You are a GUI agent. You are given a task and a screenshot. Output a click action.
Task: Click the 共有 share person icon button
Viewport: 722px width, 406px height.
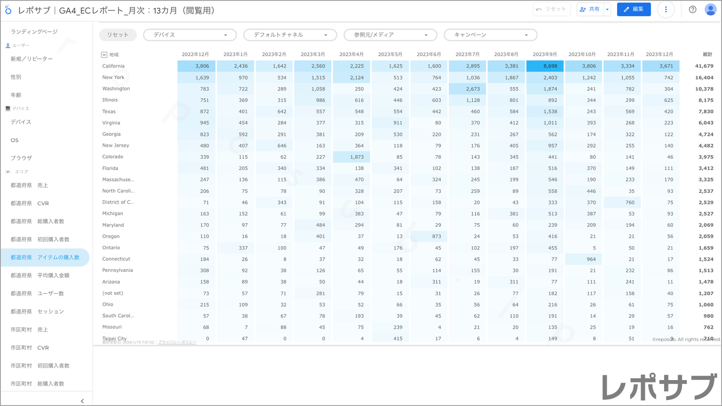[x=590, y=9]
